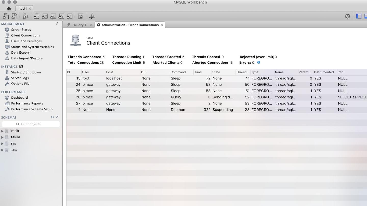Screen dimensions: 367x206
Task: Click the new SQL tab icon
Action: [x=6, y=16]
